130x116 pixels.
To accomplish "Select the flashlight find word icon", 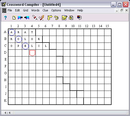I will (35, 18).
